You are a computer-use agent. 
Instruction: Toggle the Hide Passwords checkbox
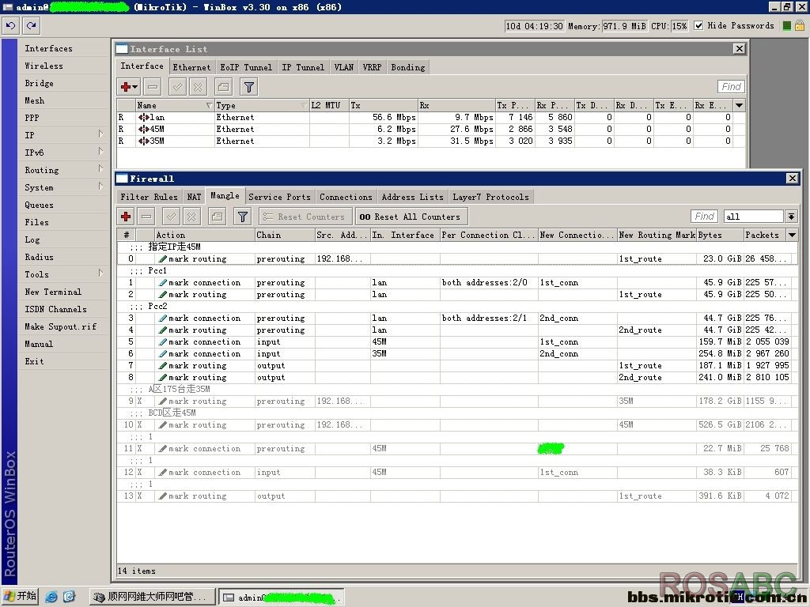(x=698, y=25)
